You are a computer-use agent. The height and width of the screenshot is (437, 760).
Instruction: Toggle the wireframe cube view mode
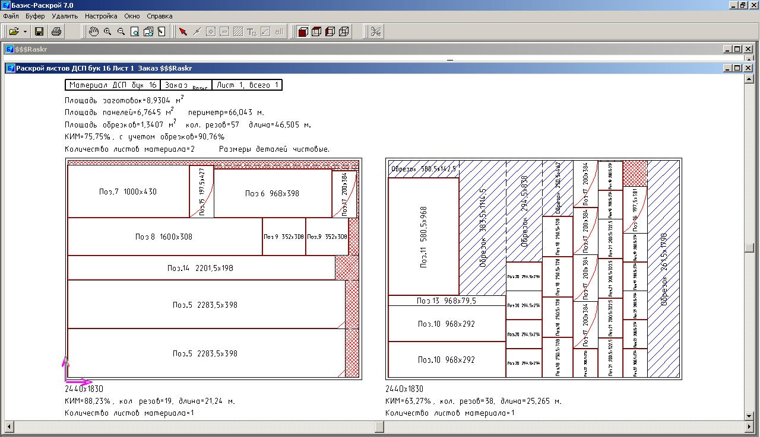(x=344, y=31)
